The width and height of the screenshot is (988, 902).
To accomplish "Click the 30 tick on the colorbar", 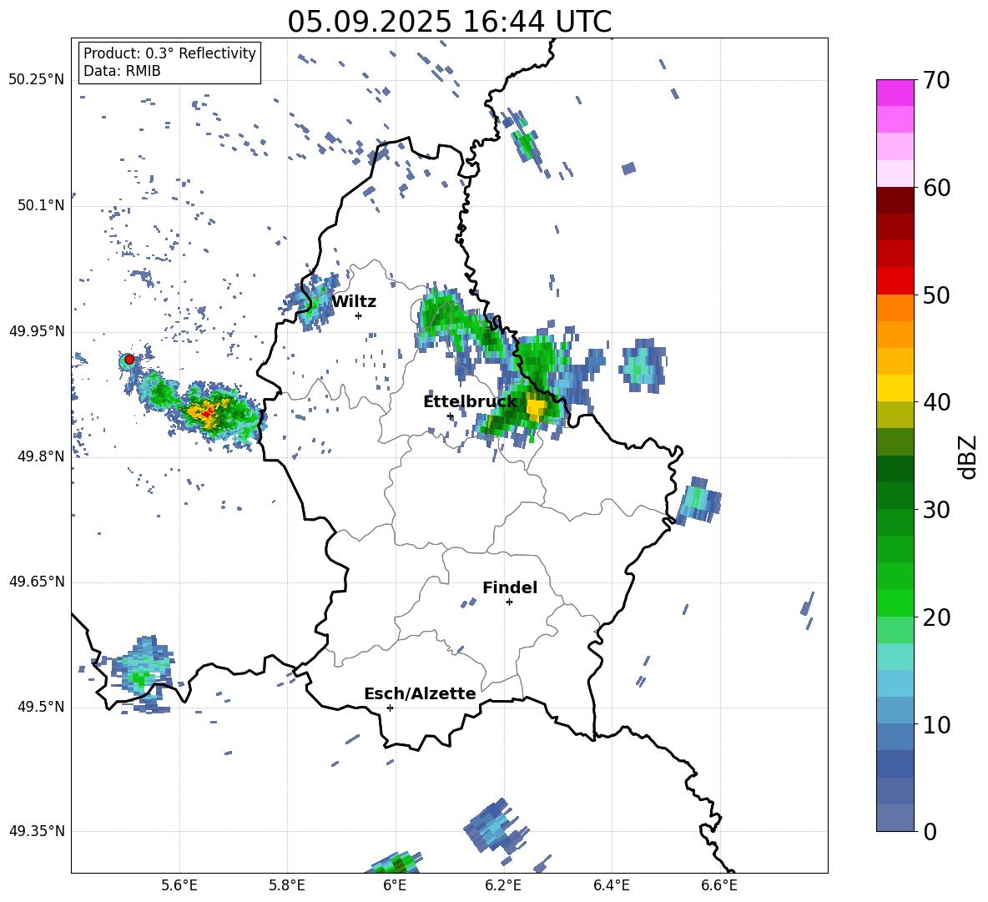I will click(936, 510).
